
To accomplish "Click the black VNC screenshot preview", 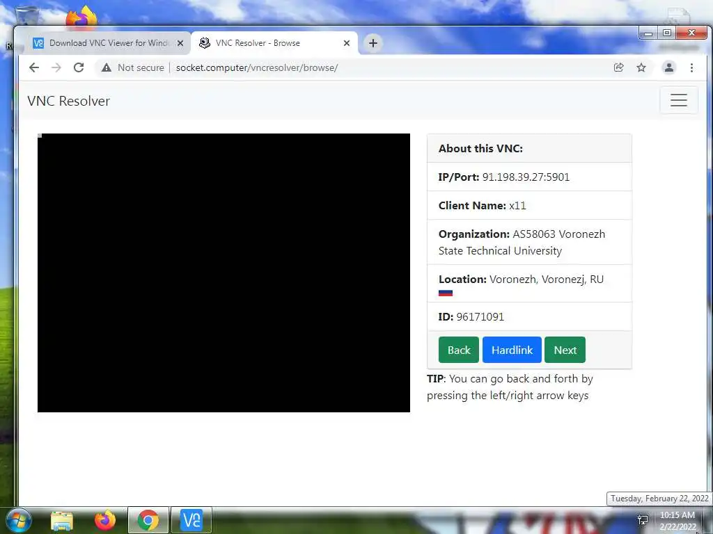I will [224, 273].
